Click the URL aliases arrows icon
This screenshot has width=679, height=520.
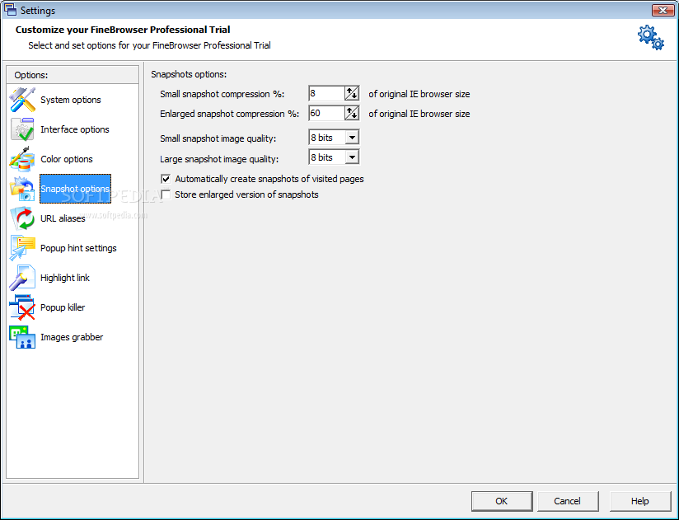[x=22, y=218]
